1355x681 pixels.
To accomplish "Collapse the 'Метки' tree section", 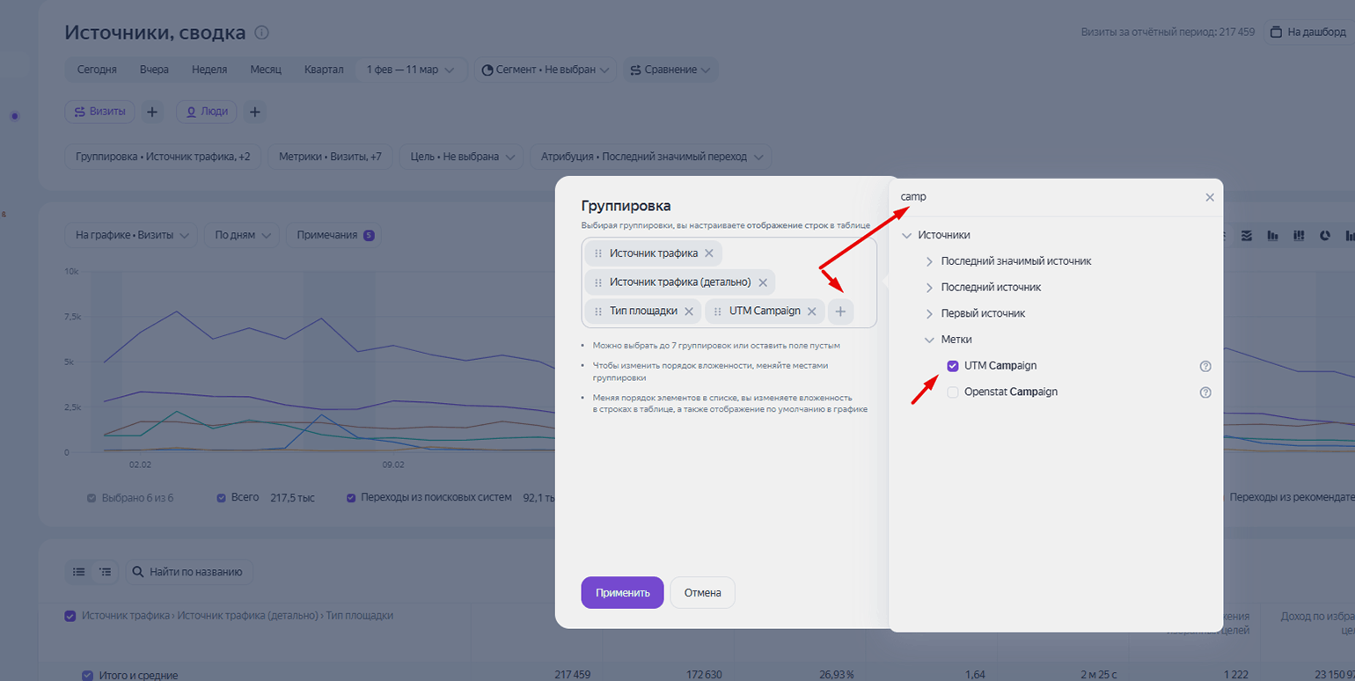I will [929, 340].
